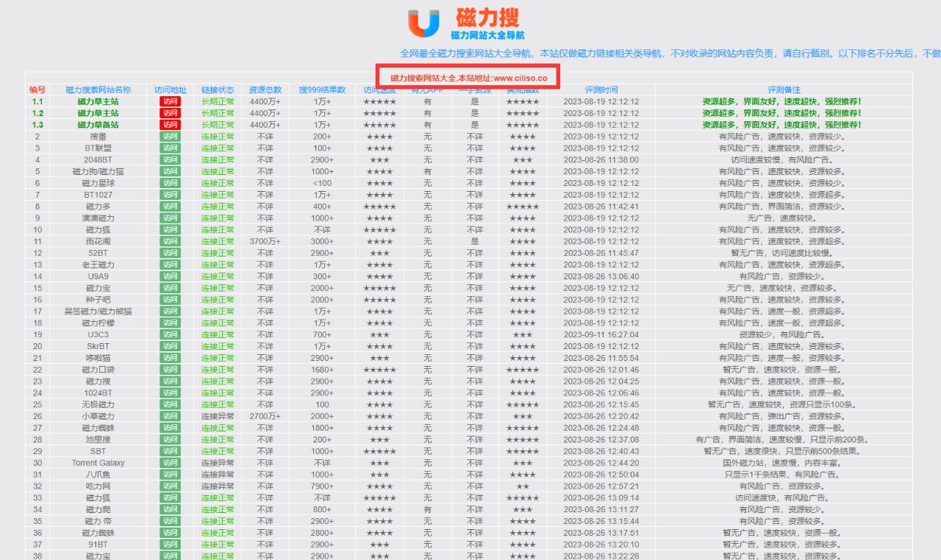
Task: Click 连接正常 status for 老王磁力
Action: (x=217, y=264)
